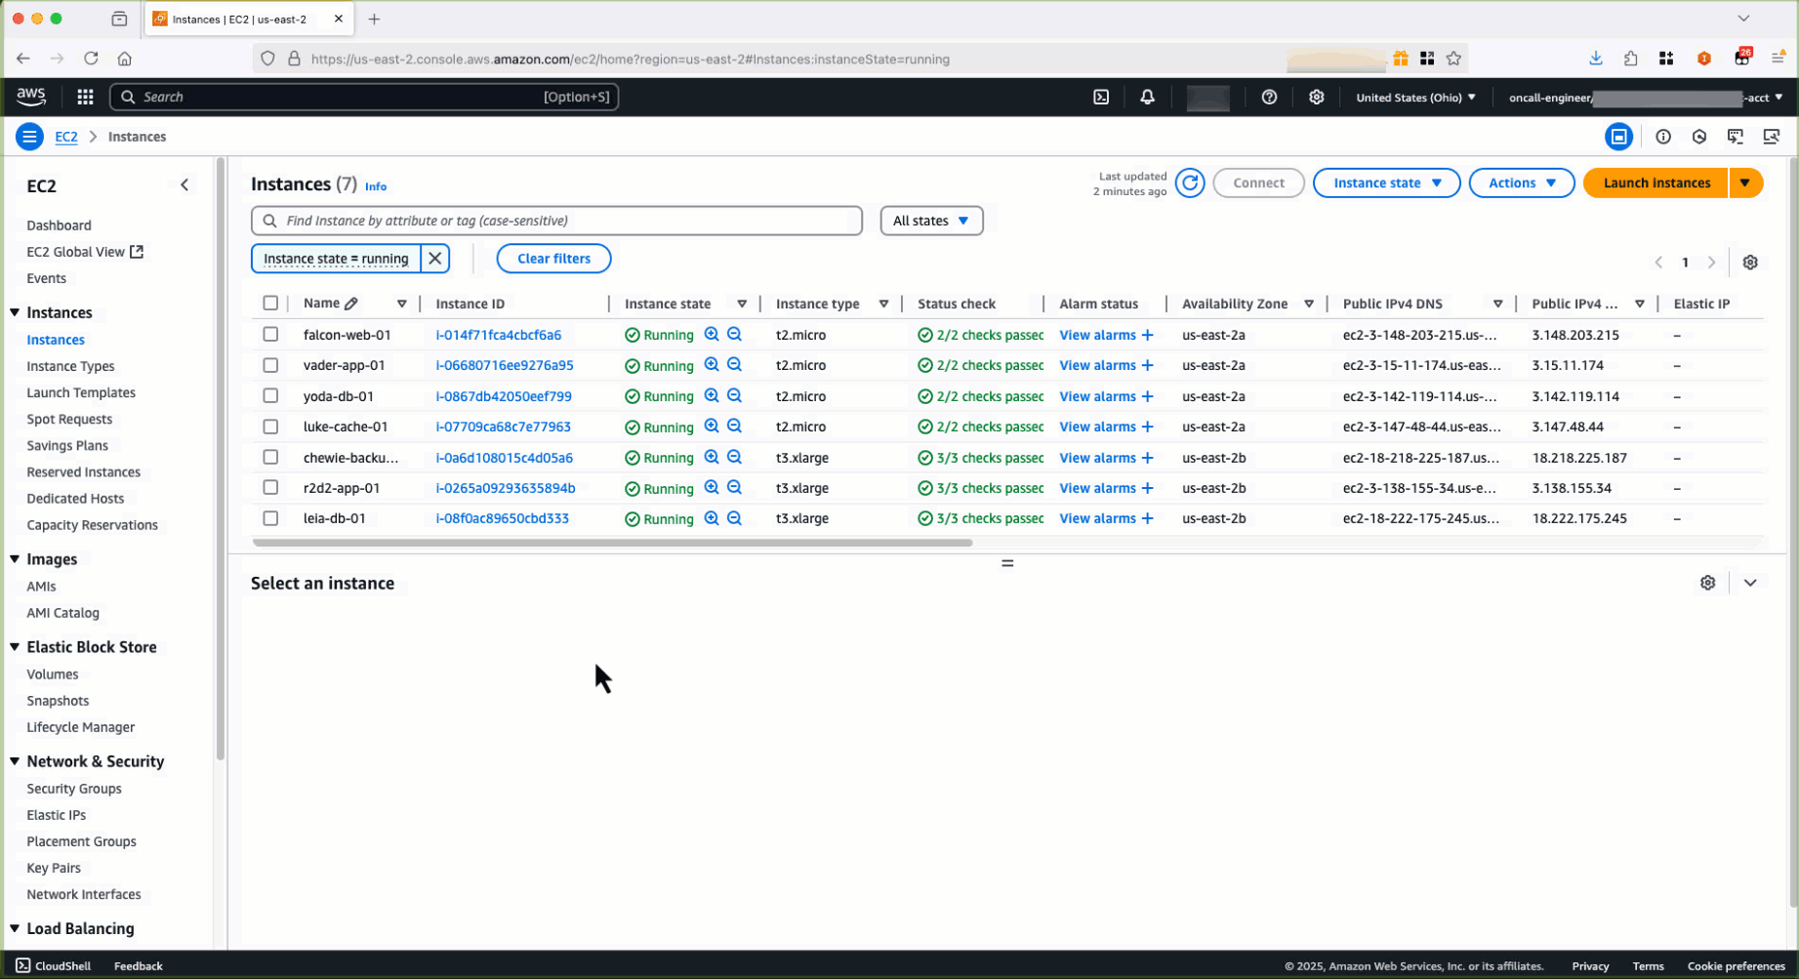Check the select-all instances checkbox

point(270,303)
